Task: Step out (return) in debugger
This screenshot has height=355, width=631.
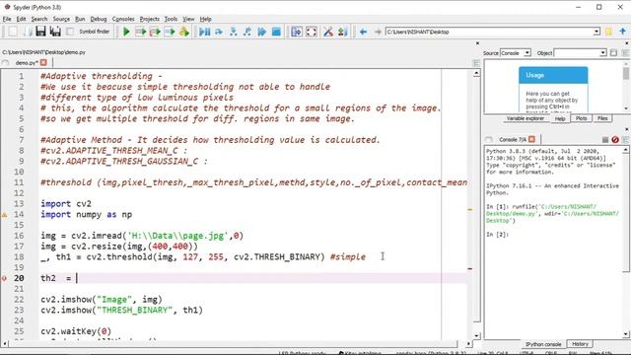Action: click(247, 32)
